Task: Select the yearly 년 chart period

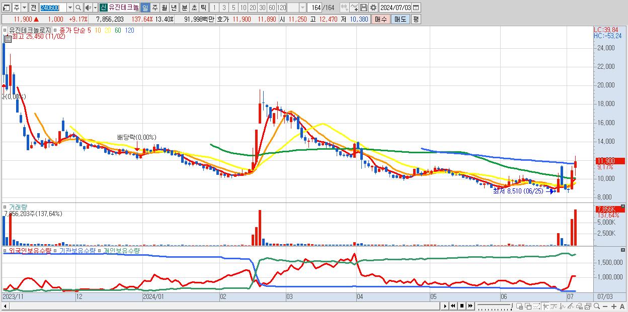Action: click(174, 8)
